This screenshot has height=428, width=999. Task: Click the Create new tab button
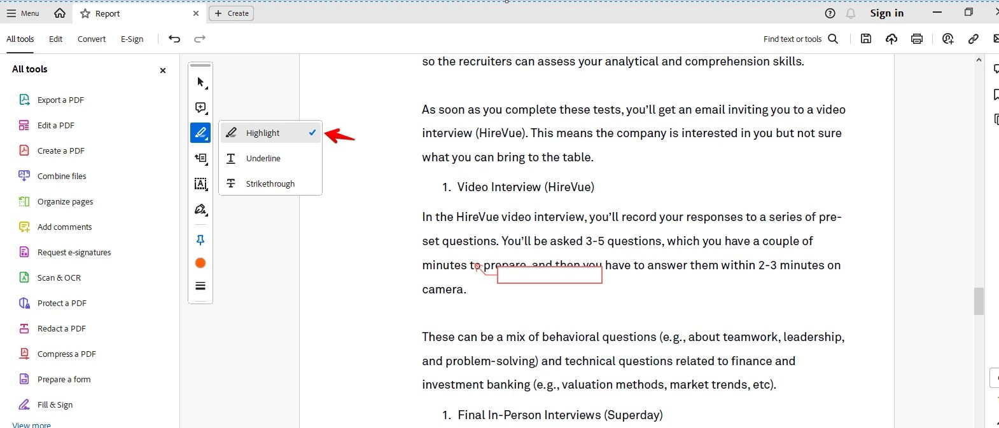pyautogui.click(x=232, y=13)
